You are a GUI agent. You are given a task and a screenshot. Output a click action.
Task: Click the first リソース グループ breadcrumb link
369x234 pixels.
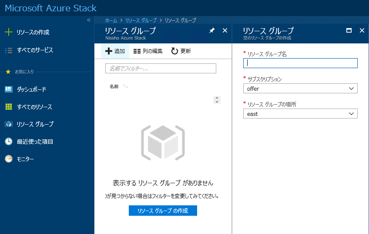pyautogui.click(x=141, y=20)
